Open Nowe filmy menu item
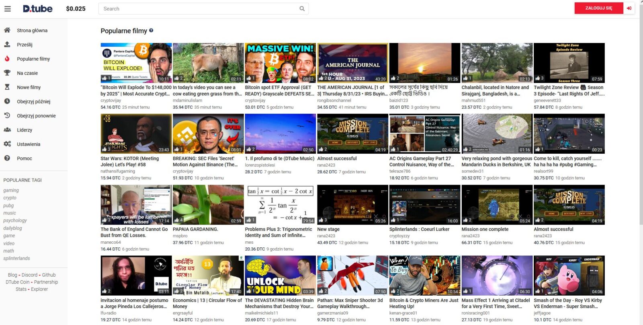 coord(29,87)
